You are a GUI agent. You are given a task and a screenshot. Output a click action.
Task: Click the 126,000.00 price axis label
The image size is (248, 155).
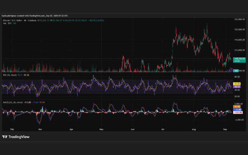click(x=240, y=19)
